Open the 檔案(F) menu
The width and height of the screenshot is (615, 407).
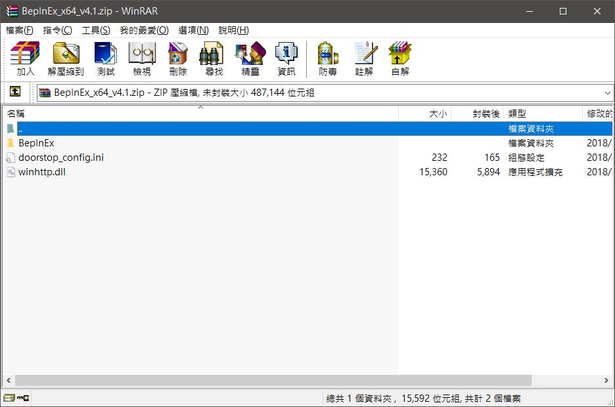click(x=20, y=30)
